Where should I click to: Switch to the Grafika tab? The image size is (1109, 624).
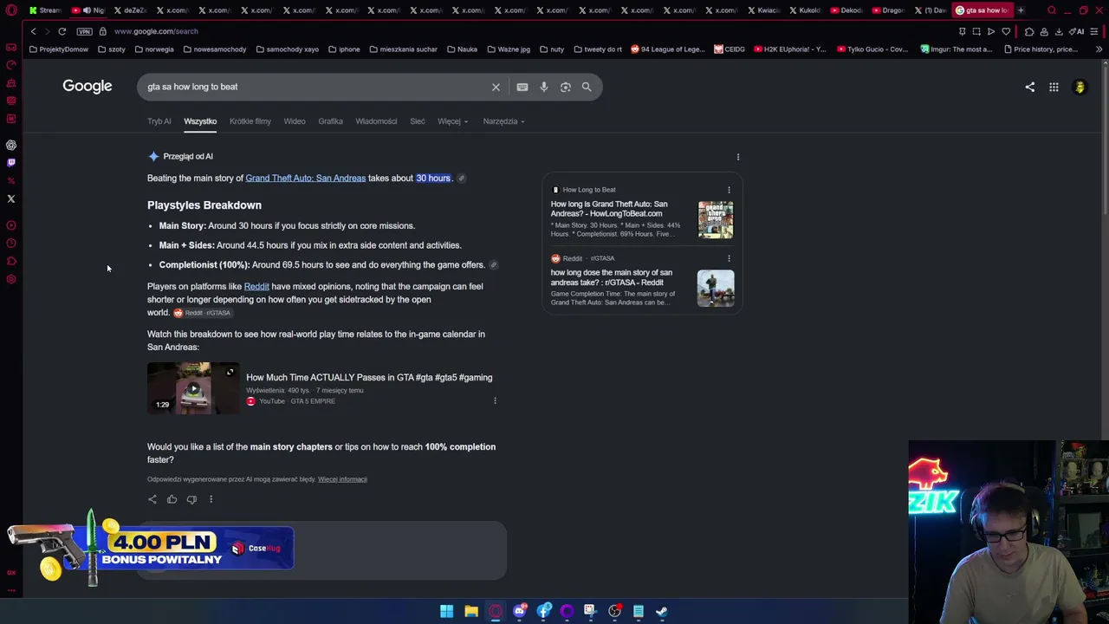coord(330,121)
